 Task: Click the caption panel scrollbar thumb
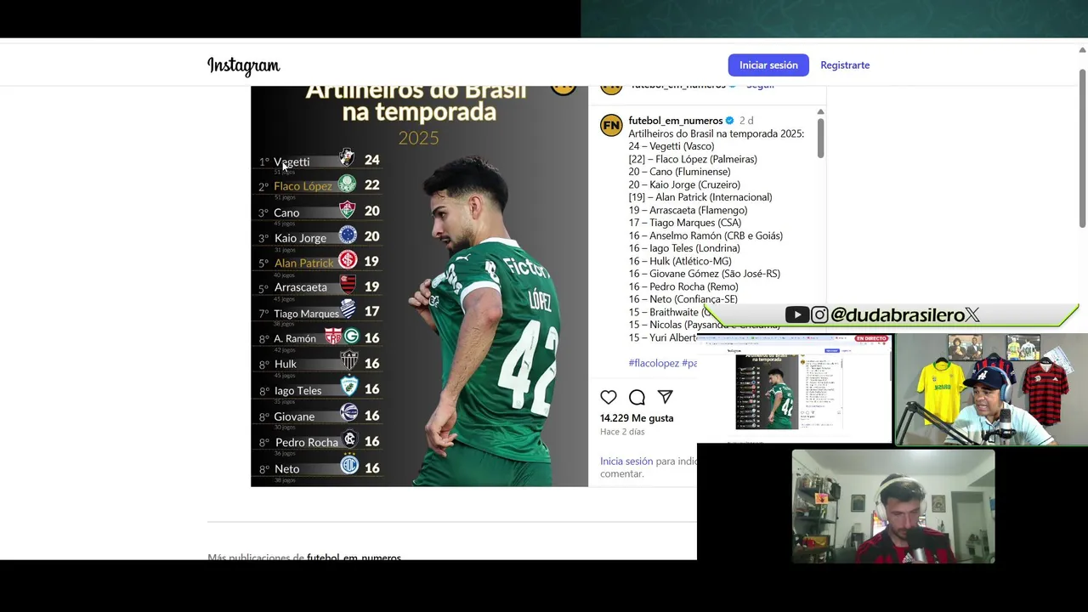point(820,138)
